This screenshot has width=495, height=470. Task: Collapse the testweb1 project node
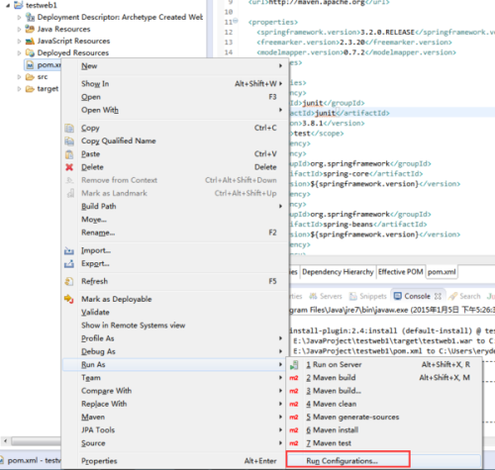tap(8, 6)
